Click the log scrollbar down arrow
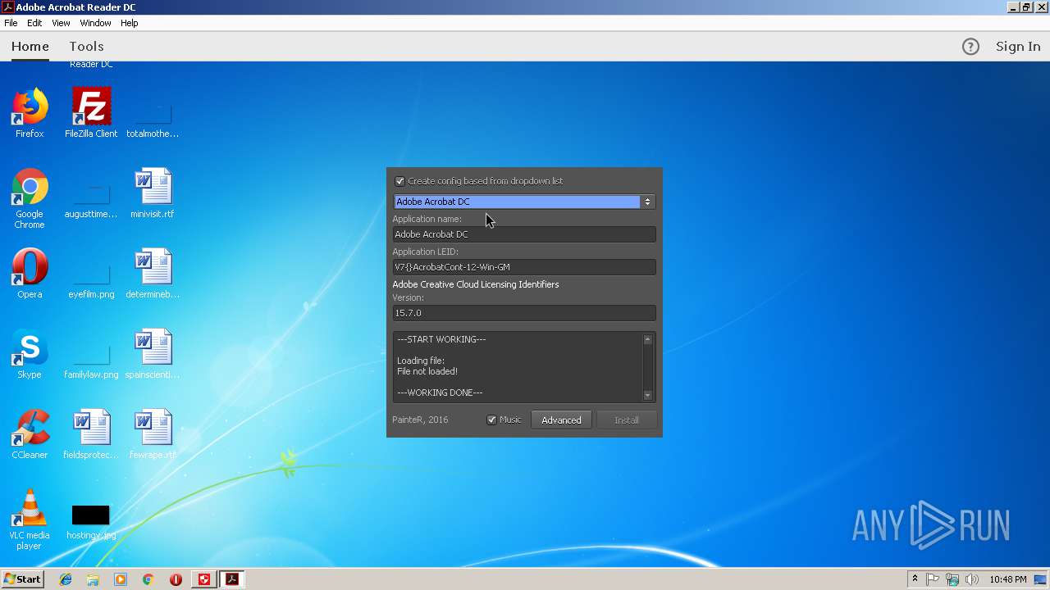The width and height of the screenshot is (1050, 590). tap(647, 395)
